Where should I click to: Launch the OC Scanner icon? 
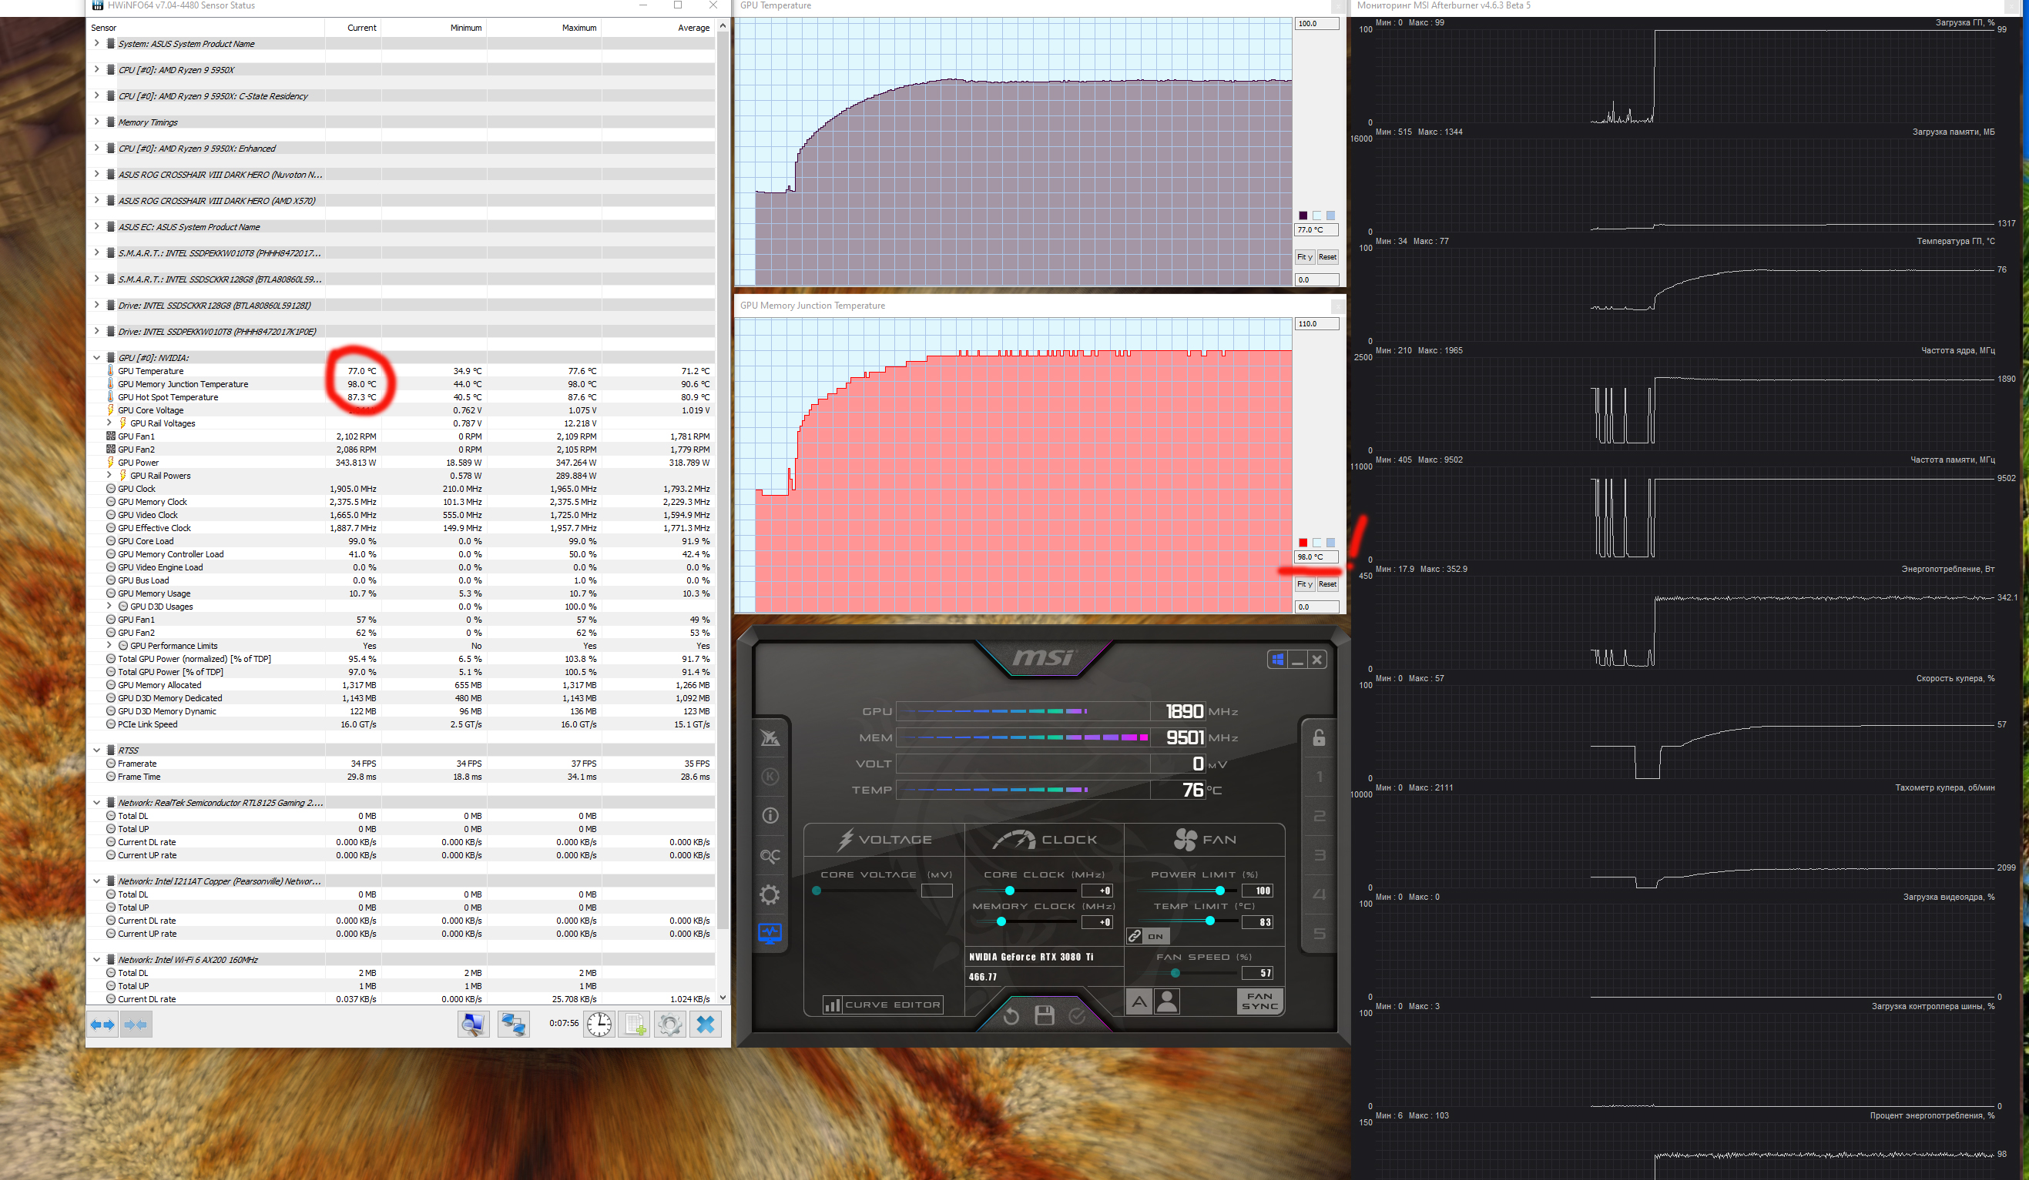tap(770, 856)
